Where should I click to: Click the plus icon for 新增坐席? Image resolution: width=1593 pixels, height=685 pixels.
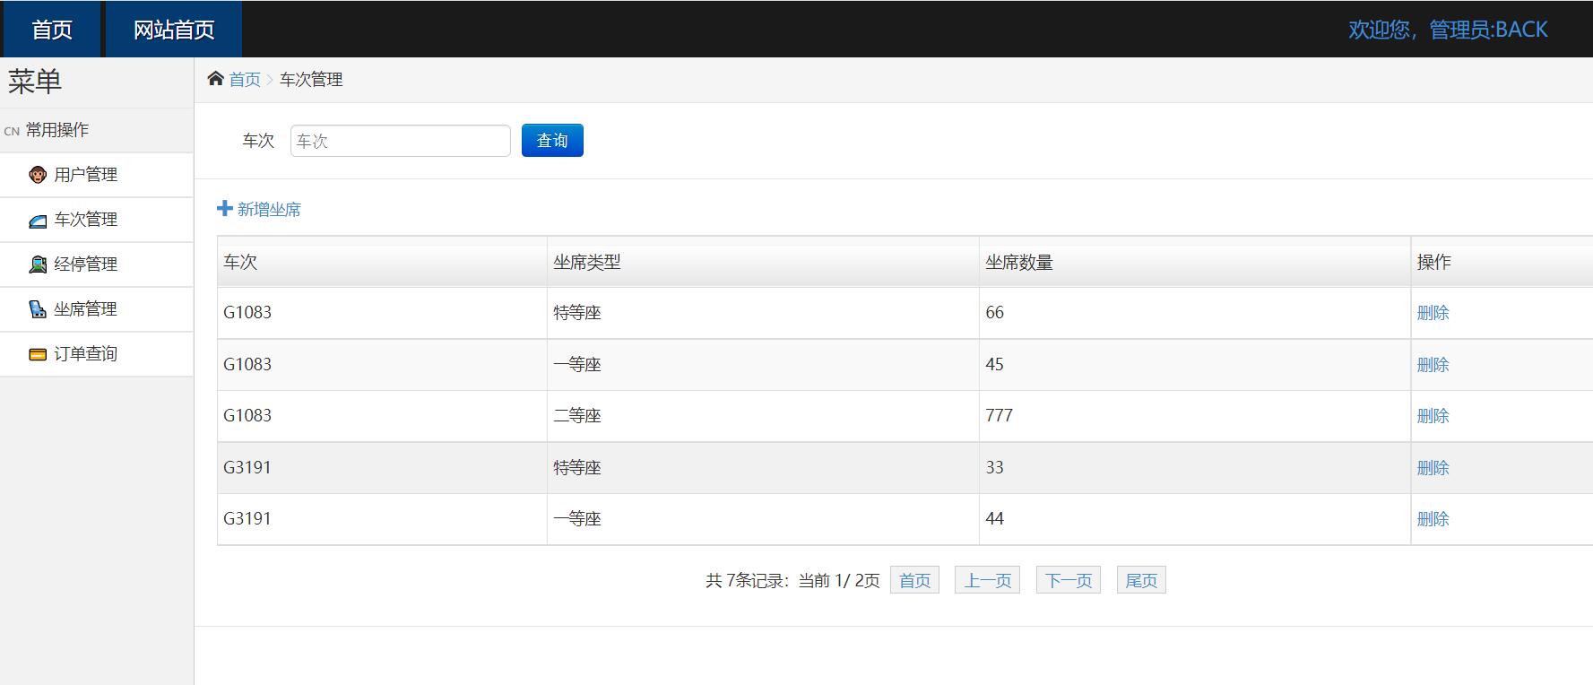pos(225,208)
